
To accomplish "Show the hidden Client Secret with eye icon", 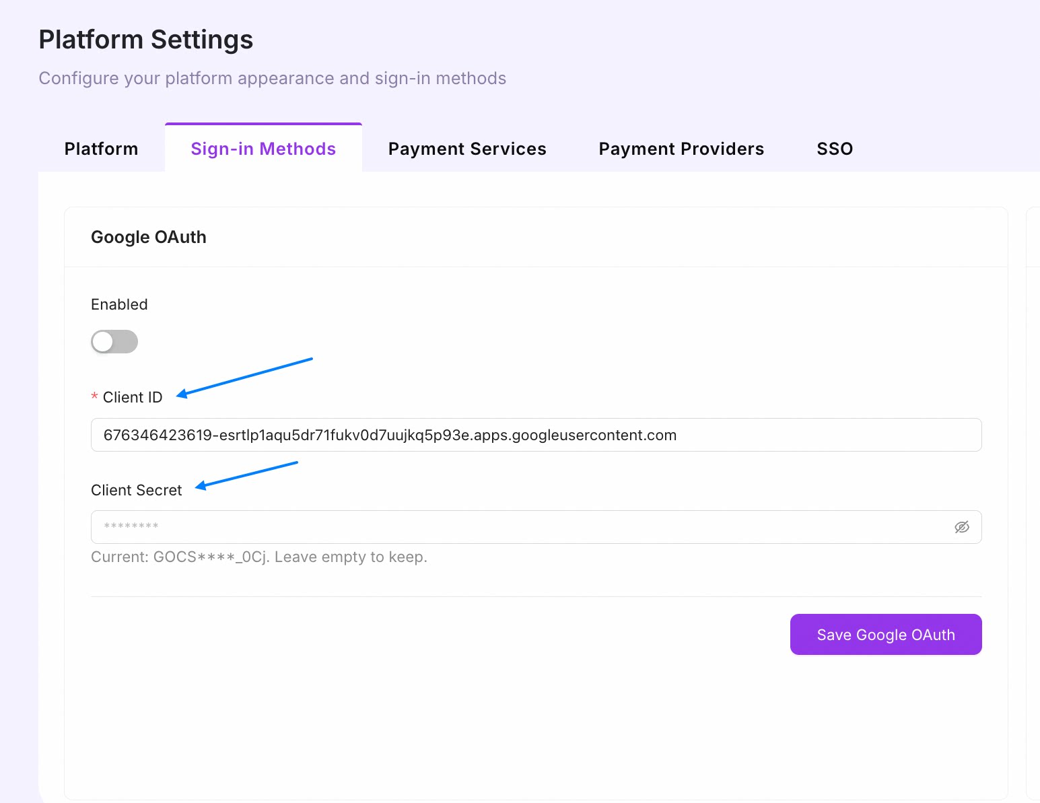I will pos(962,527).
